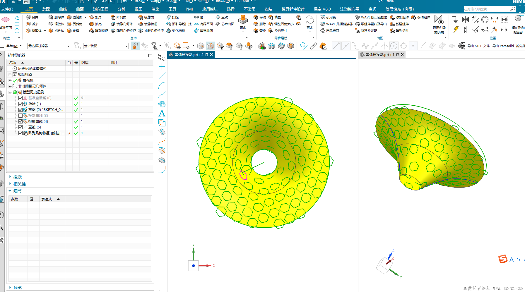The width and height of the screenshot is (525, 292).
Task: Select the helix curve tool in vertical toolbar
Action: tap(162, 104)
